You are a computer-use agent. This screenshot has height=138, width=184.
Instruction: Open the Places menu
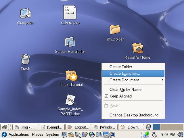click(37, 134)
